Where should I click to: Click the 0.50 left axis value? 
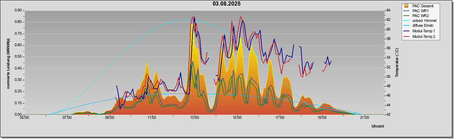click(x=18, y=57)
